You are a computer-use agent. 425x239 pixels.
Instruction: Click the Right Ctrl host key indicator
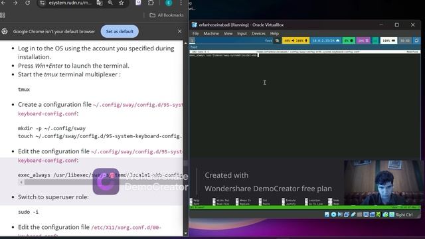[x=404, y=214]
